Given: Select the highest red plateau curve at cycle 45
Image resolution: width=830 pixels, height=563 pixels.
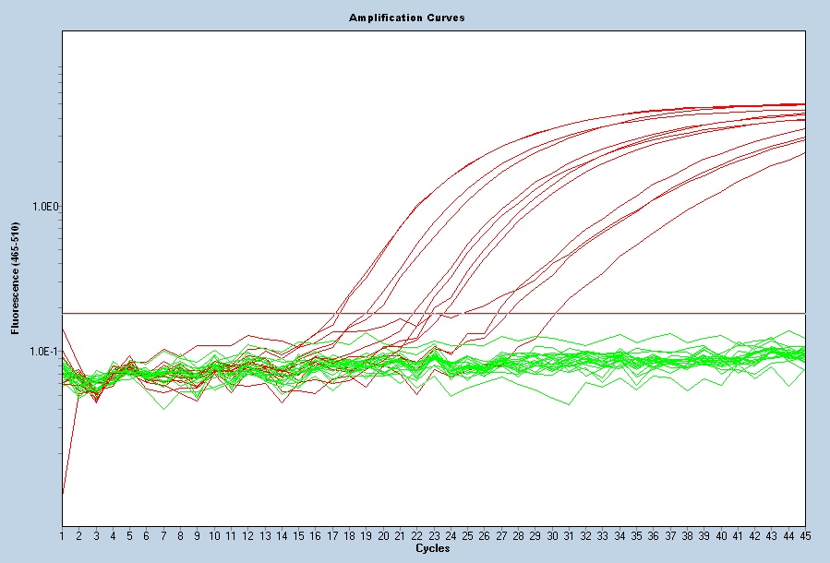Looking at the screenshot, I should tap(801, 104).
